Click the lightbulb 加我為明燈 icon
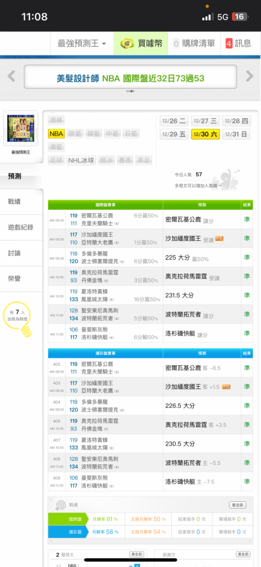This screenshot has width=261, height=567. [x=18, y=319]
